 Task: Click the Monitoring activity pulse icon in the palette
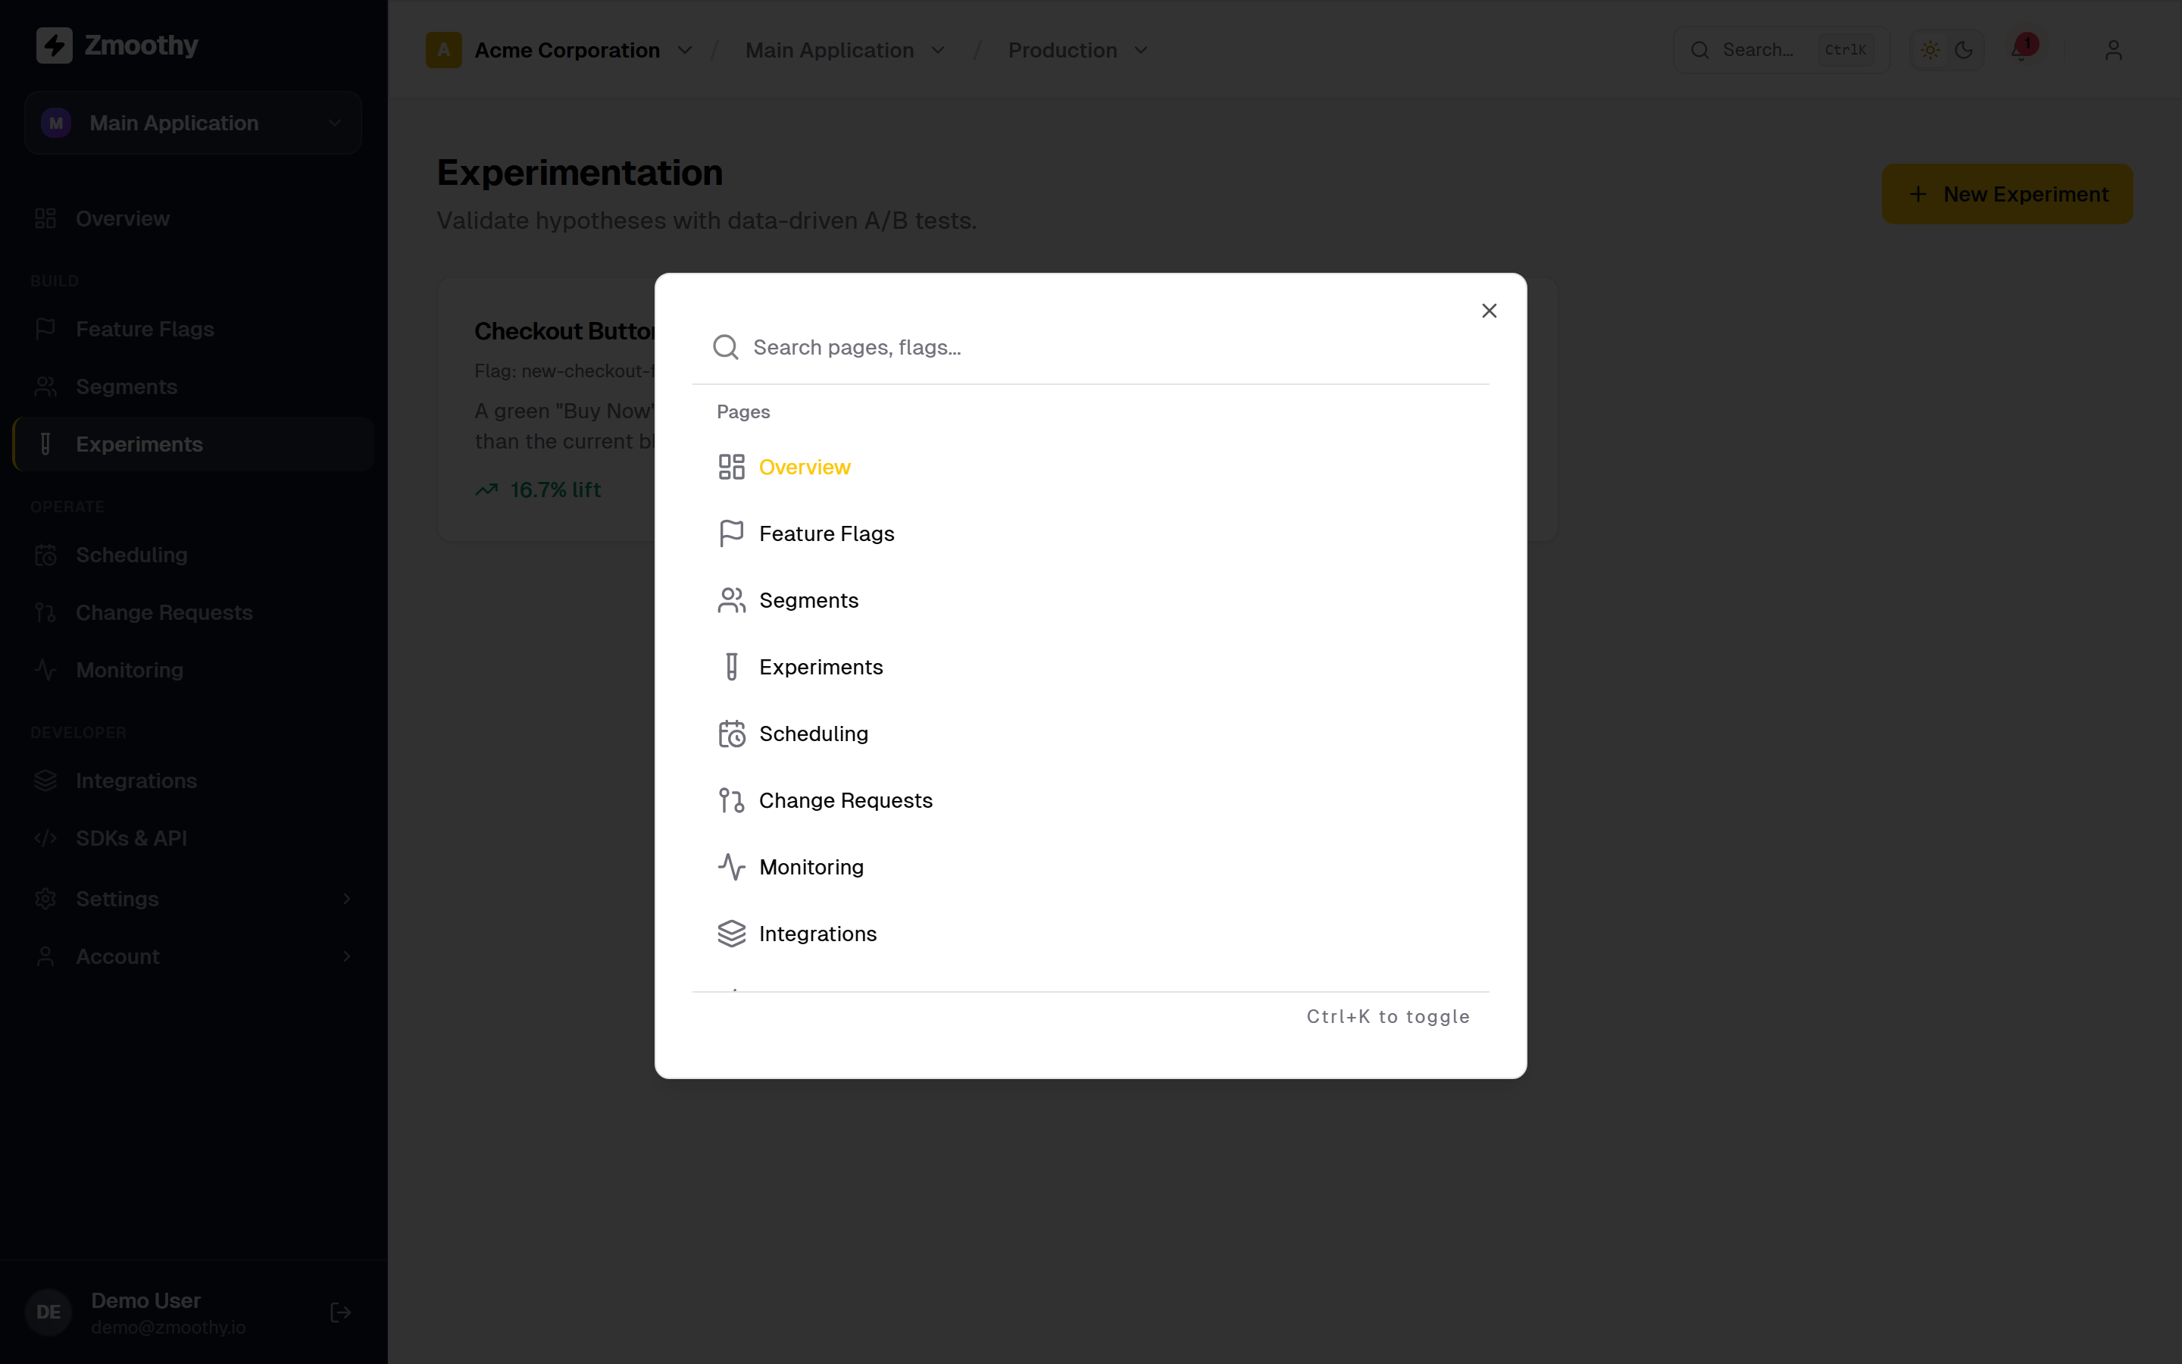(x=731, y=867)
